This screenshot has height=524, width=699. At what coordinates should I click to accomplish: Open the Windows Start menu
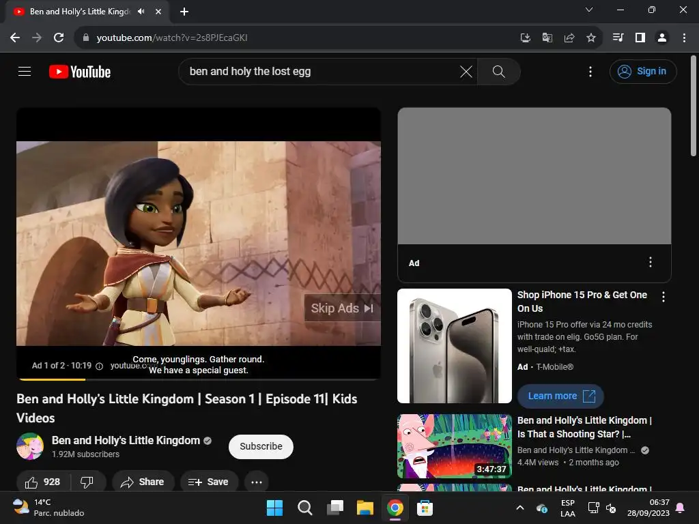point(274,508)
